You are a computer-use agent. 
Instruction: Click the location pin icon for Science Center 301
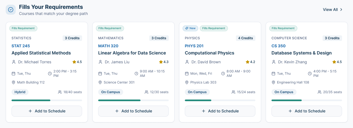tap(100, 82)
